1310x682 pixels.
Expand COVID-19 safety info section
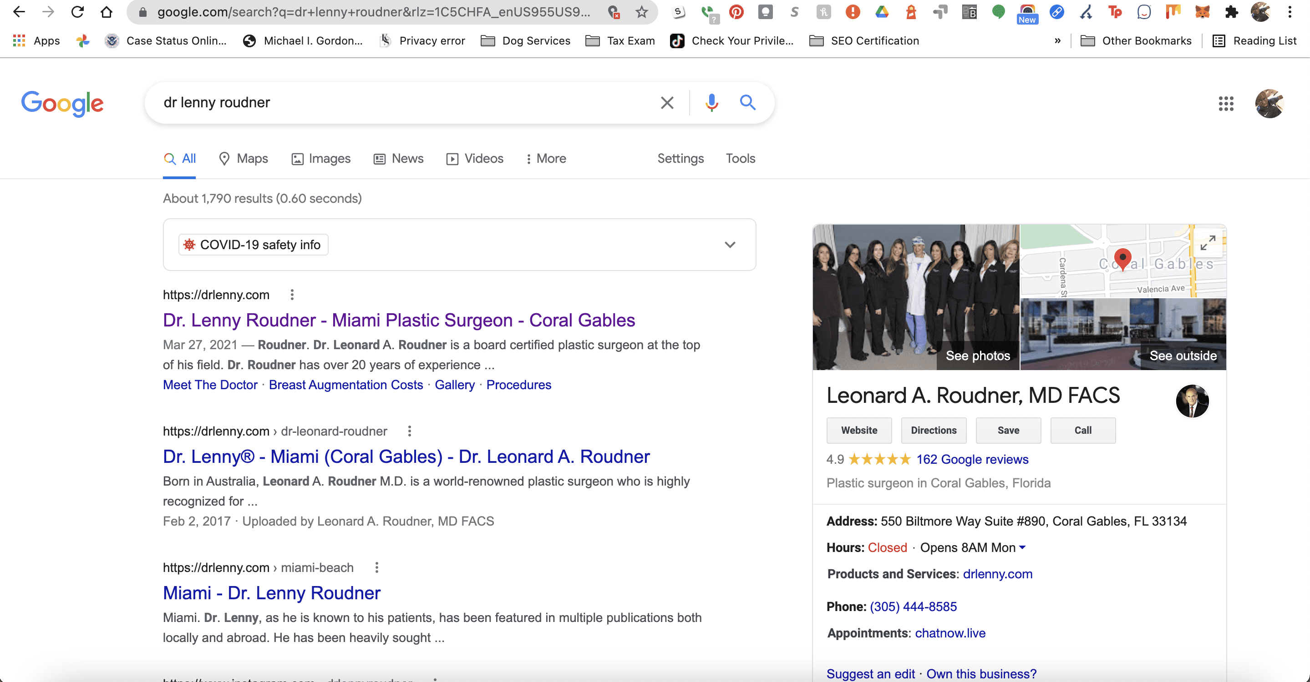click(x=730, y=245)
